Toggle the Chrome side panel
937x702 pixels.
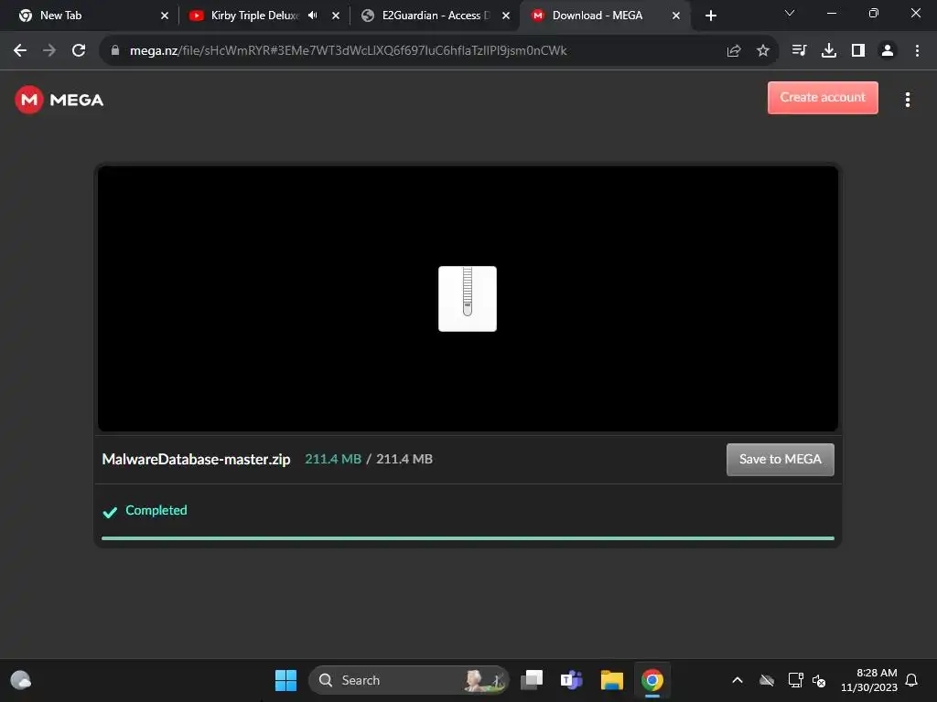coord(858,51)
